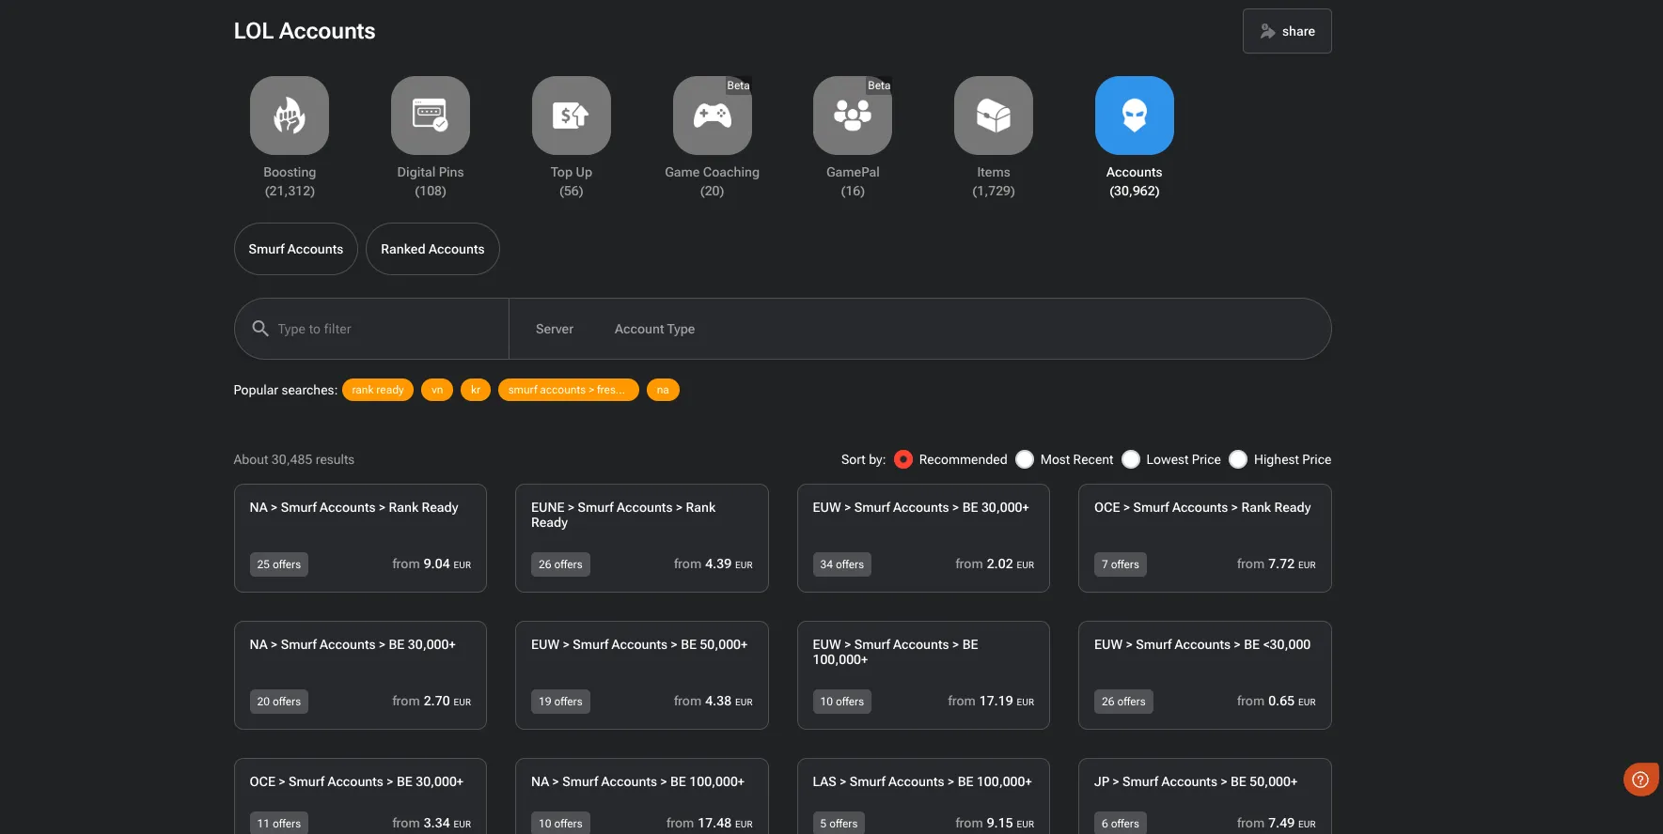
Task: Open the Game Coaching category icon
Action: click(x=713, y=116)
